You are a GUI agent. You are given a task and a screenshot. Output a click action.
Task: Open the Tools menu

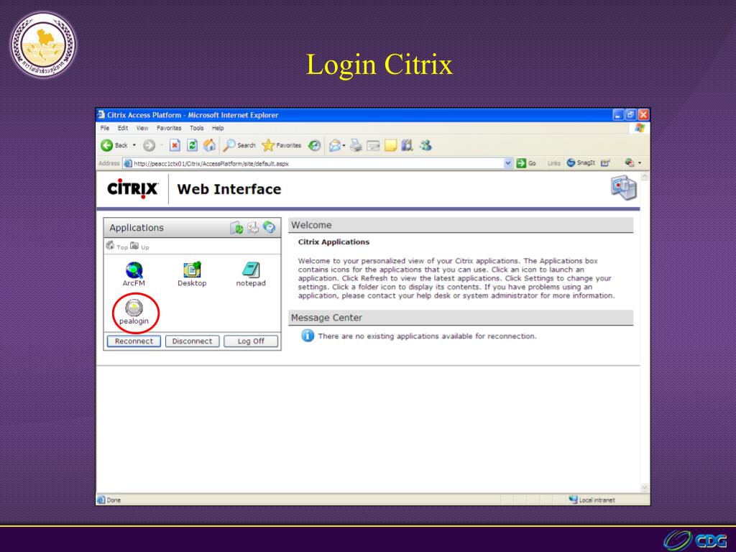tap(197, 128)
